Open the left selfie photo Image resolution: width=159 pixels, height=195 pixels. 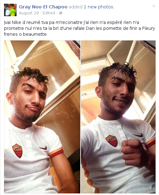(42, 117)
